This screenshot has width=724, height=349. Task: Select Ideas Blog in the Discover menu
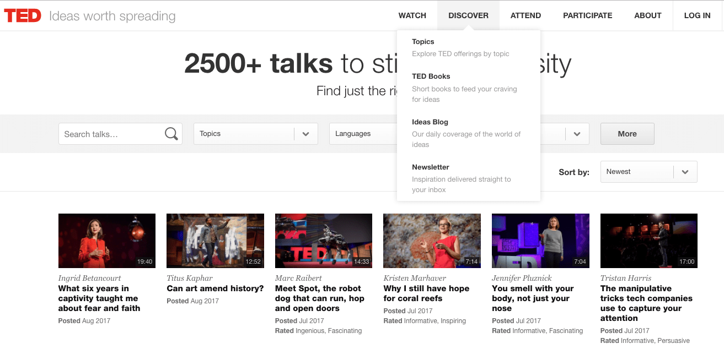pyautogui.click(x=430, y=122)
